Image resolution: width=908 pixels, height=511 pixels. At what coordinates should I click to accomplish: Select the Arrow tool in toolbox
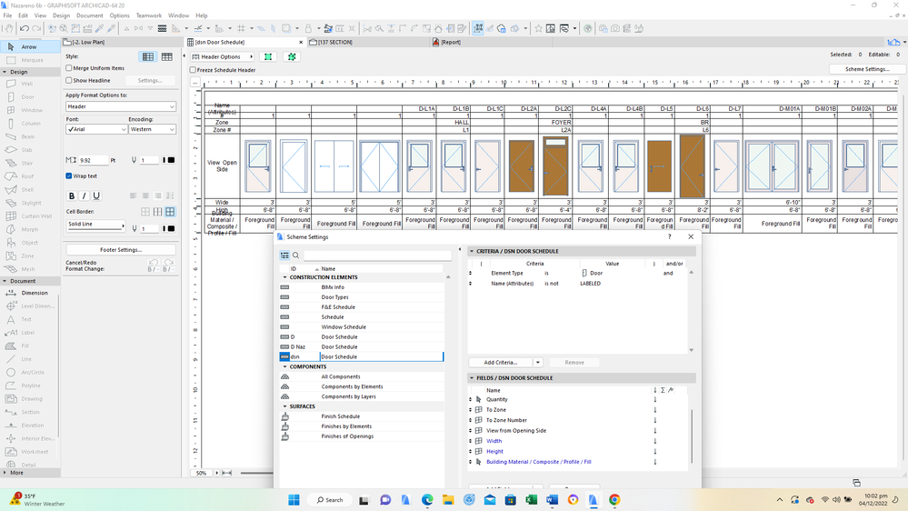[29, 46]
